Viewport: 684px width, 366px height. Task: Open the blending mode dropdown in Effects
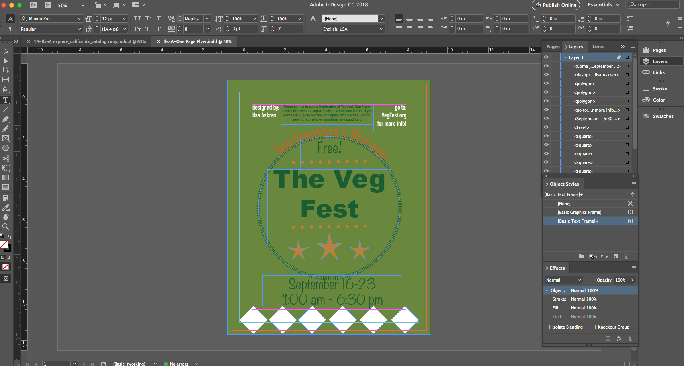point(564,280)
